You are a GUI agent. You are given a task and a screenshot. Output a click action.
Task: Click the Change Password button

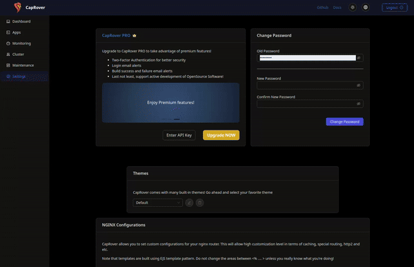(344, 121)
